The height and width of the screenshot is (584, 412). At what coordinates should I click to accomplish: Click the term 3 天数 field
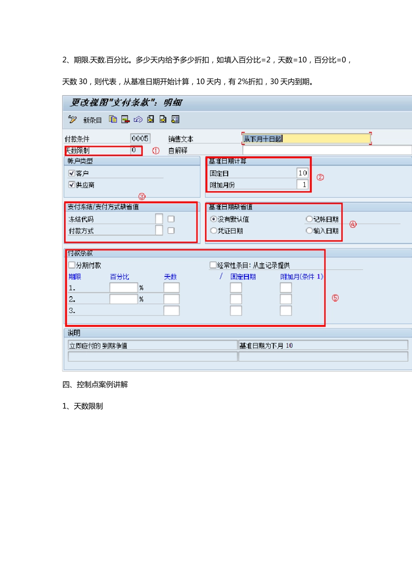171,311
